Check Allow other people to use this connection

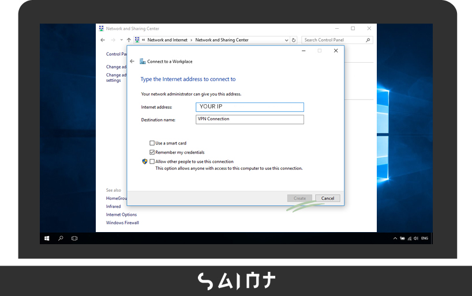(152, 162)
